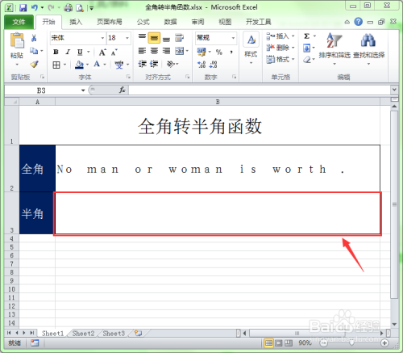Click the Cut scissors icon
The image size is (403, 353).
(34, 38)
